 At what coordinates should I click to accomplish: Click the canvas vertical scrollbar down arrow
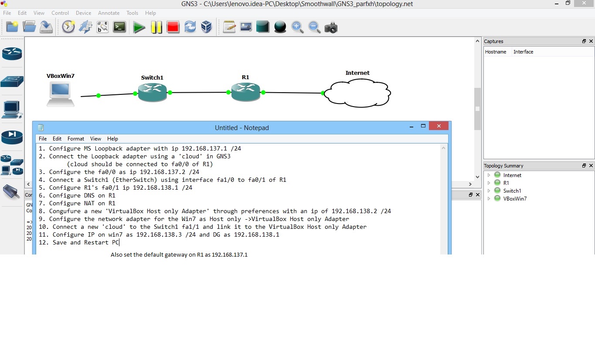pos(477,177)
